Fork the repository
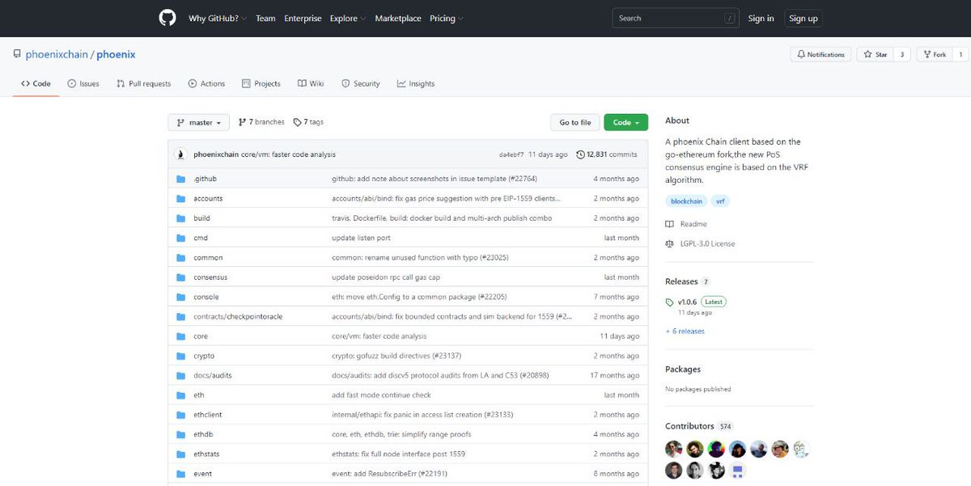Viewport: 971px width, 486px height. 934,54
